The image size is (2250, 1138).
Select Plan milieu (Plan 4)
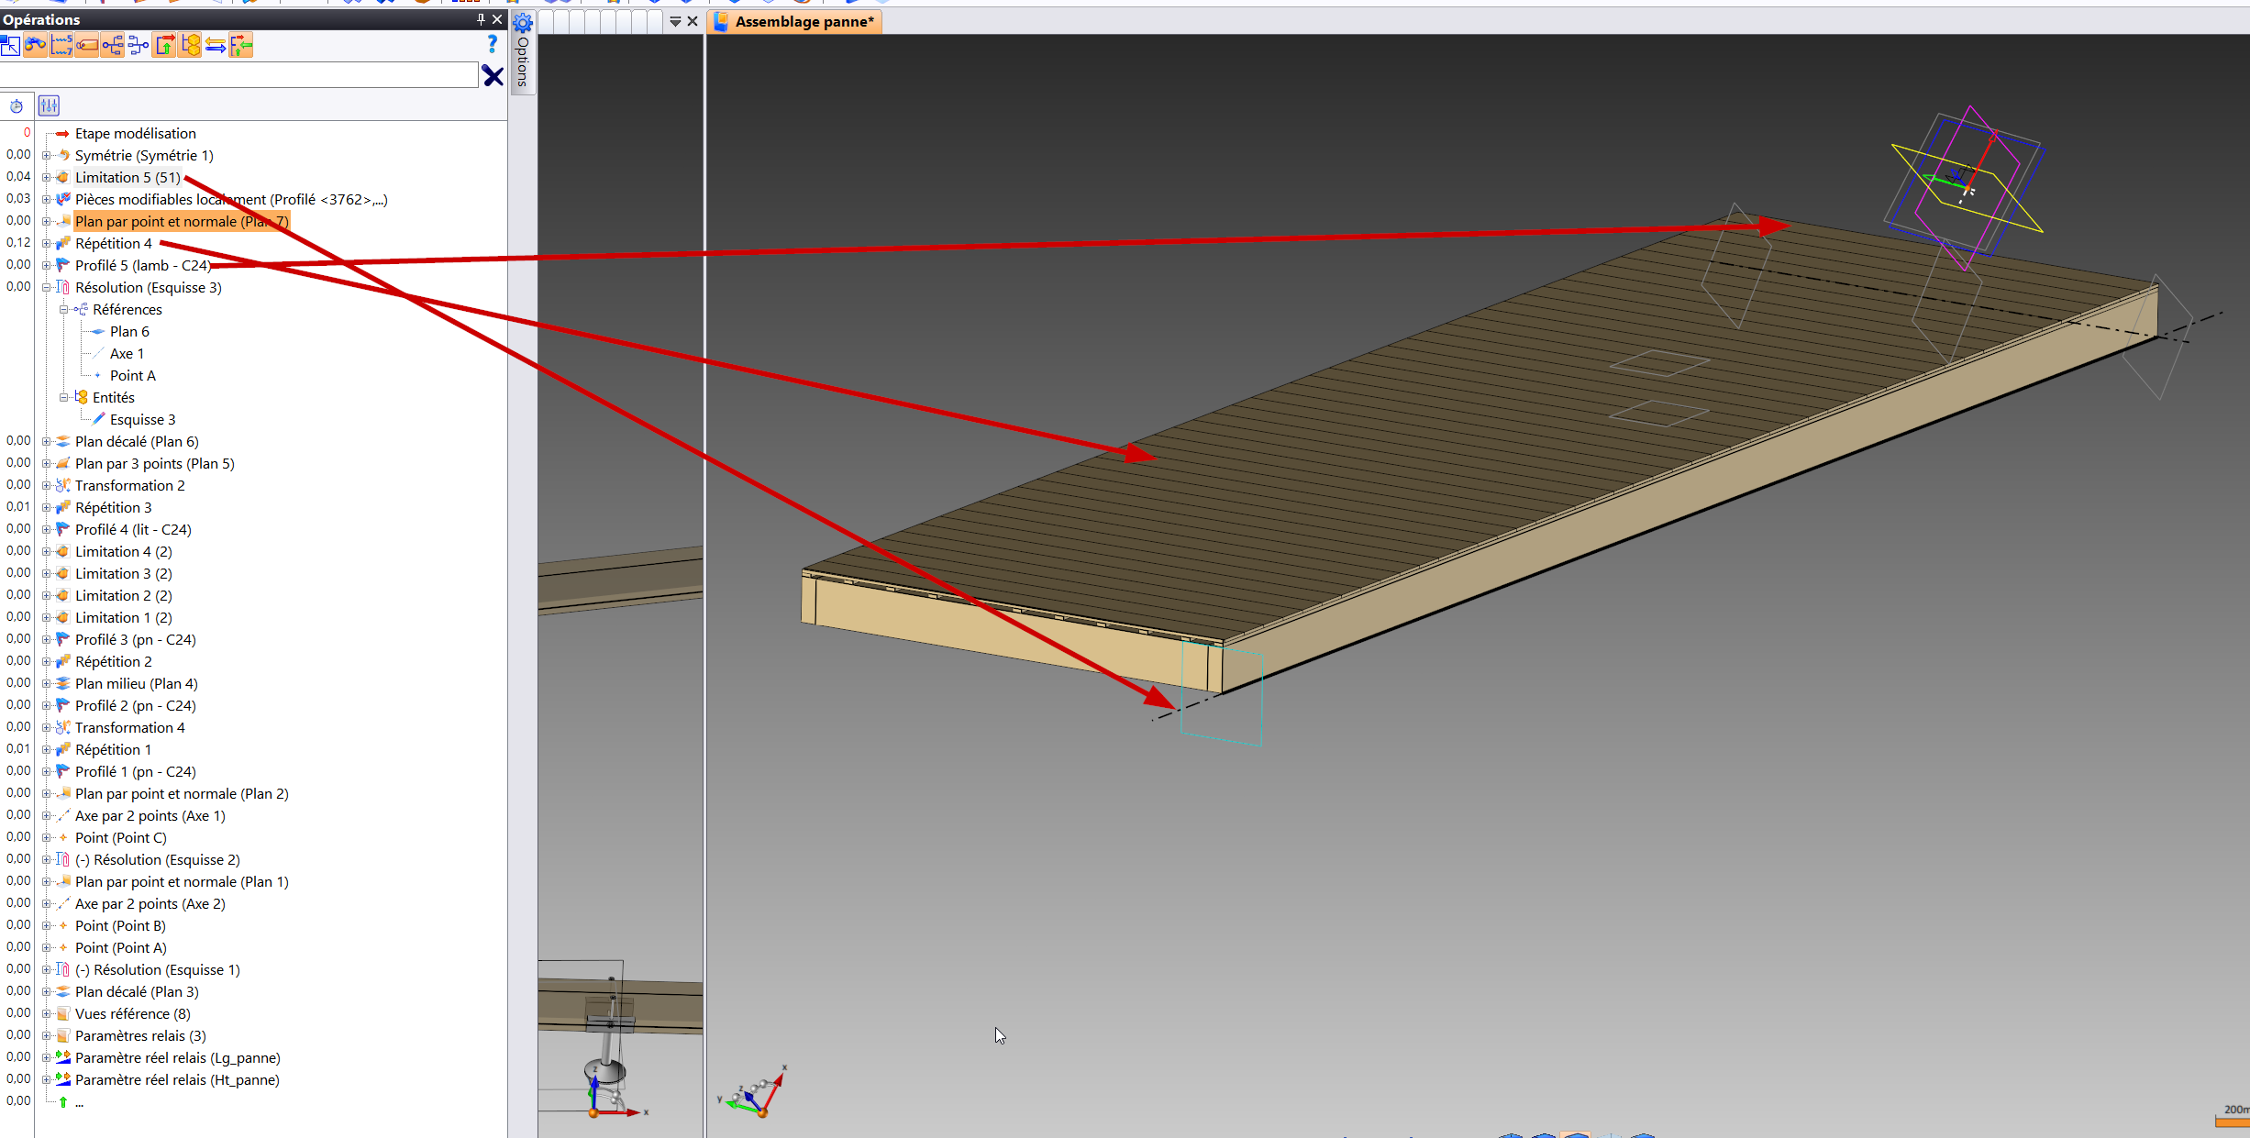[x=137, y=684]
